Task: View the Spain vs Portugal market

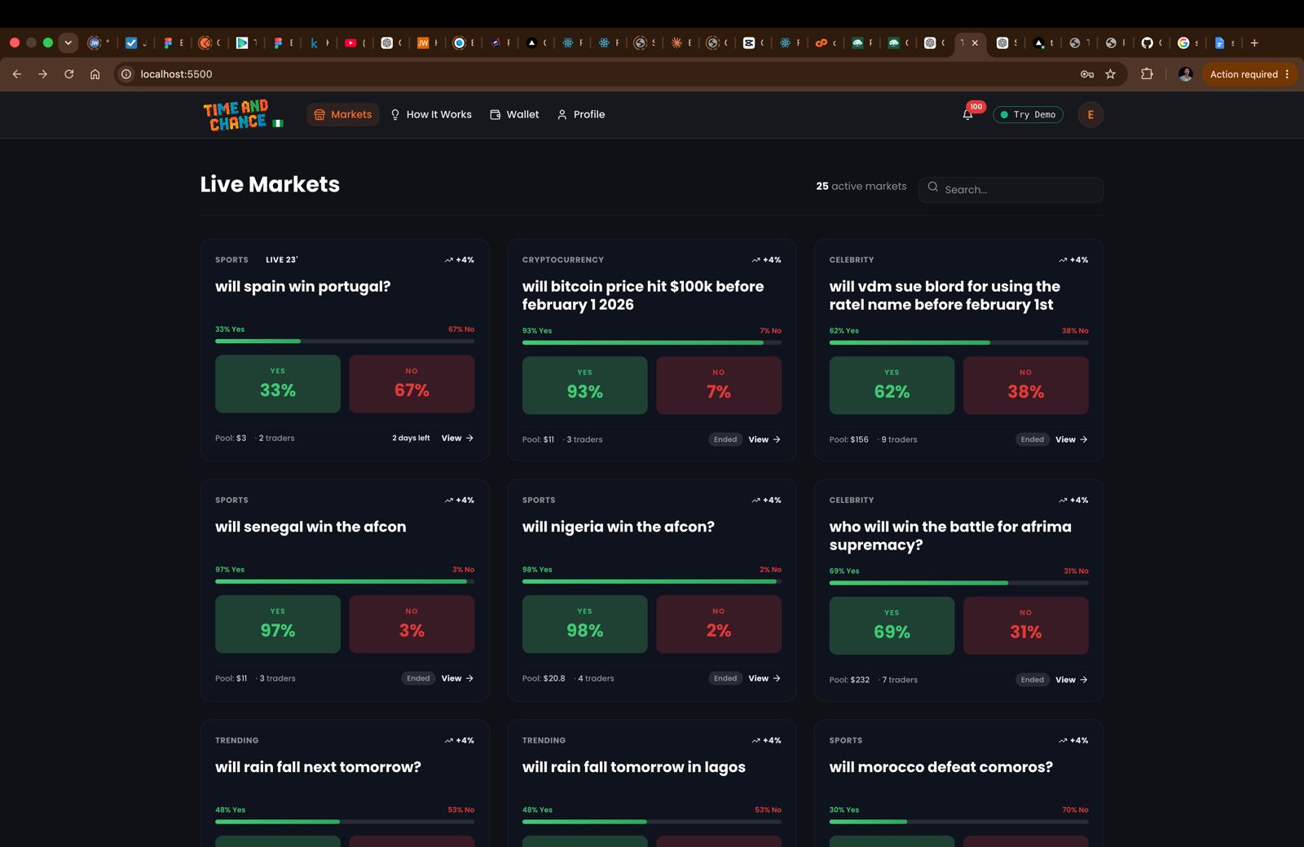Action: [457, 438]
